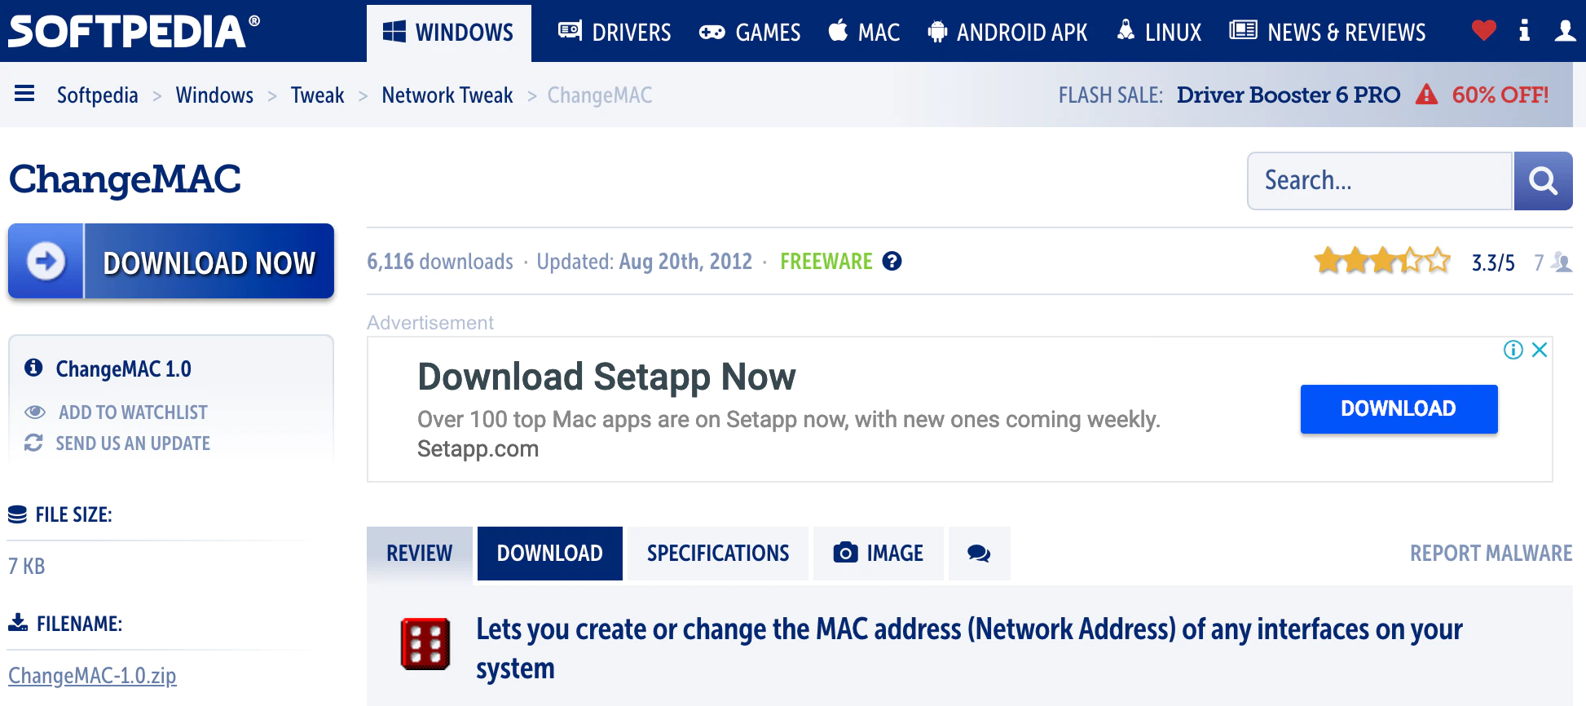Click the magnifier search button
1586x706 pixels.
pyautogui.click(x=1543, y=181)
